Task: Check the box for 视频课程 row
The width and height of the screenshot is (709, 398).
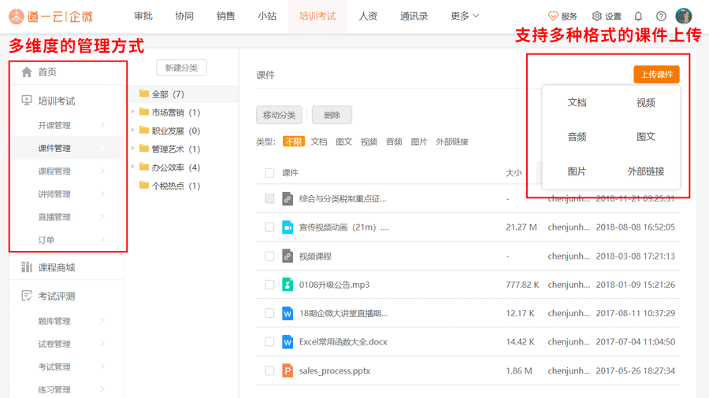Action: (x=269, y=256)
